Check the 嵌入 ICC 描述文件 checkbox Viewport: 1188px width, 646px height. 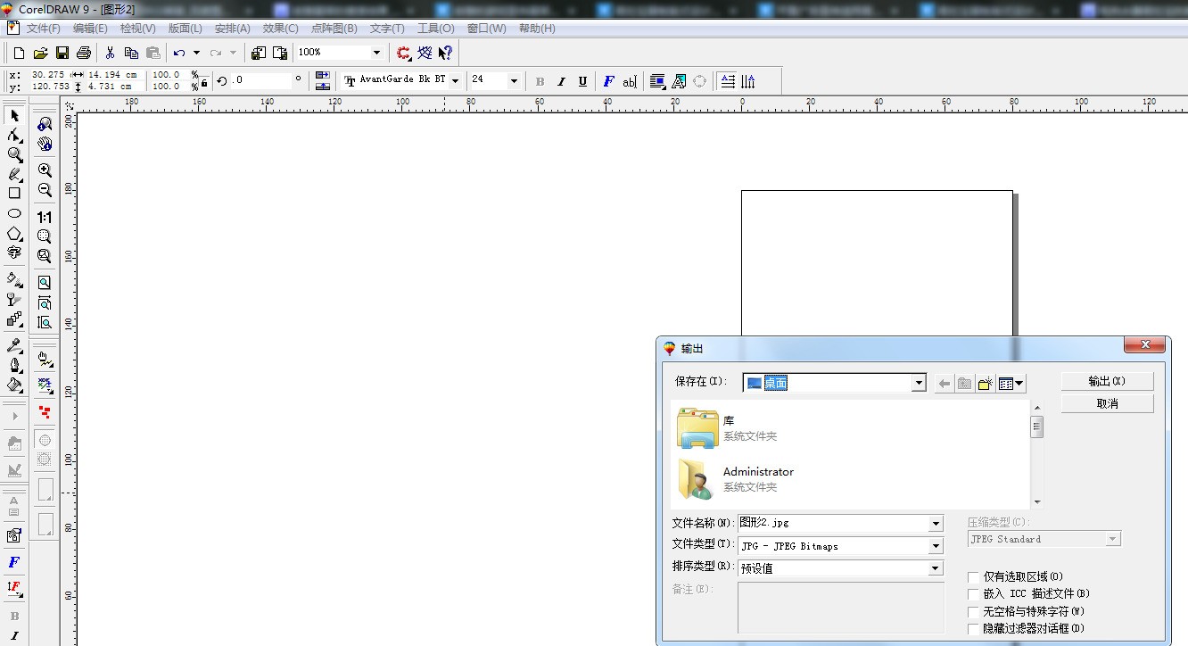tap(974, 594)
